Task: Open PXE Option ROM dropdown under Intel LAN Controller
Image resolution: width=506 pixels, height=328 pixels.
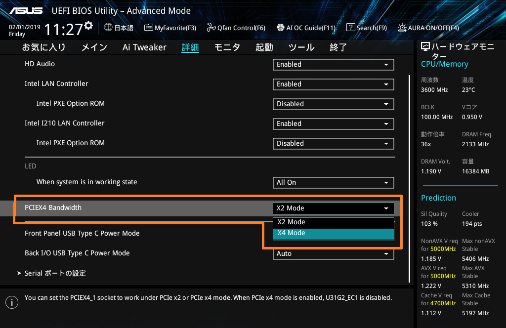Action: coord(334,104)
